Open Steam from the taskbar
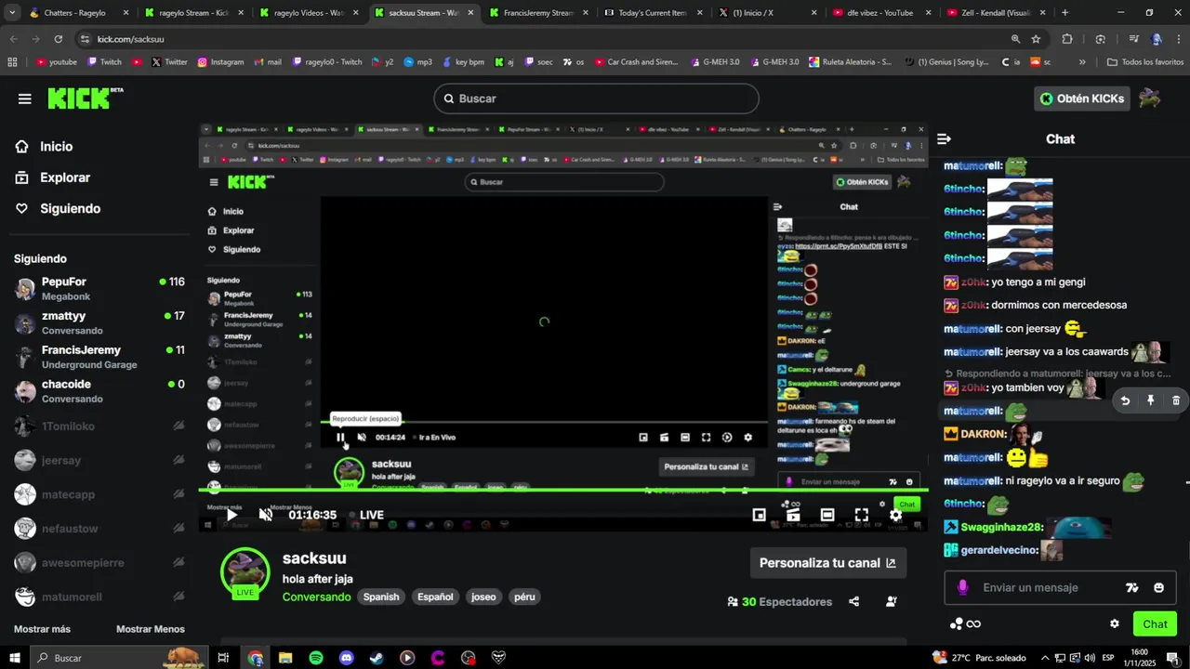Screen dimensions: 1190x669 [x=377, y=658]
